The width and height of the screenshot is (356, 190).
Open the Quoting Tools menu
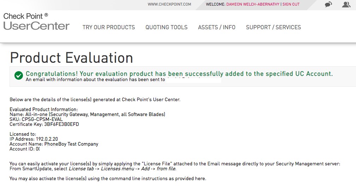(x=167, y=27)
